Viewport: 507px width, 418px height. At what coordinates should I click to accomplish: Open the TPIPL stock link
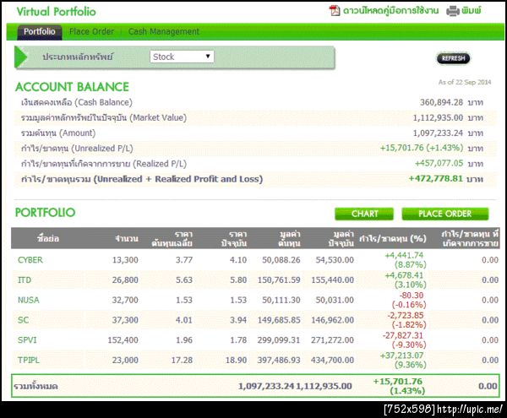[x=29, y=361]
